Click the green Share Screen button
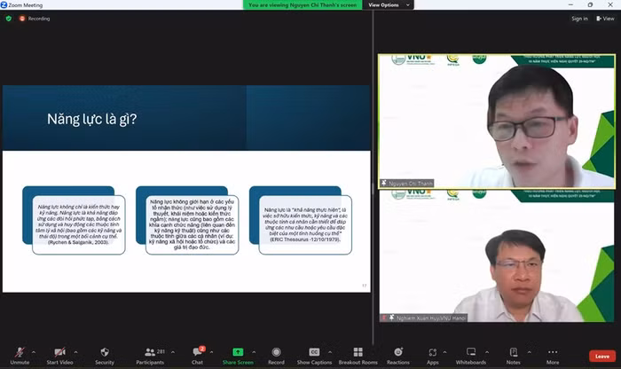The width and height of the screenshot is (621, 369). 237,354
